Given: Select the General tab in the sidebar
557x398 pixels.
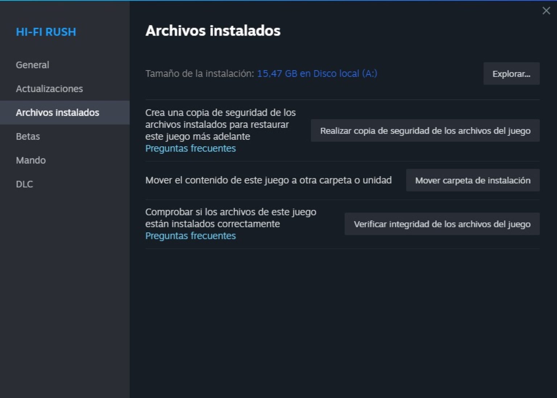Looking at the screenshot, I should tap(32, 65).
